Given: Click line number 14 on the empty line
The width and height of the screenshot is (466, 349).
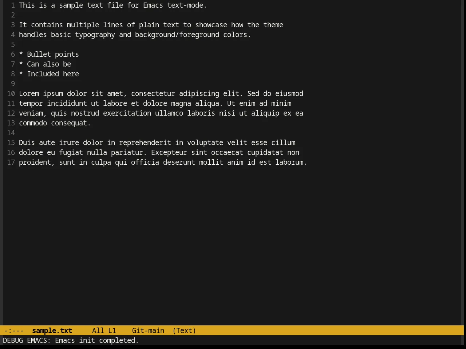Looking at the screenshot, I should (x=11, y=133).
